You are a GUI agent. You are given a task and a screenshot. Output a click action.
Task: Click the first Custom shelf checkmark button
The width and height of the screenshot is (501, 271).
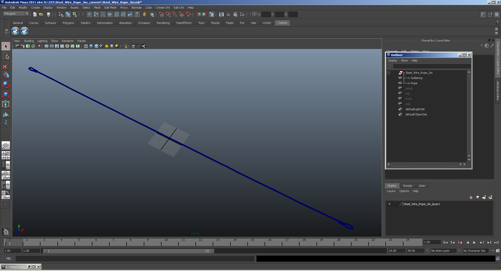click(15, 31)
